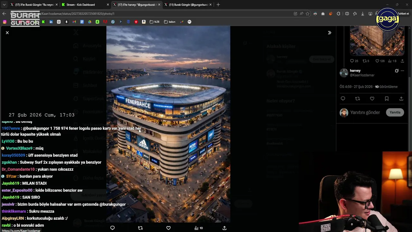Expand the fc26 bookmark folder

pos(154,22)
